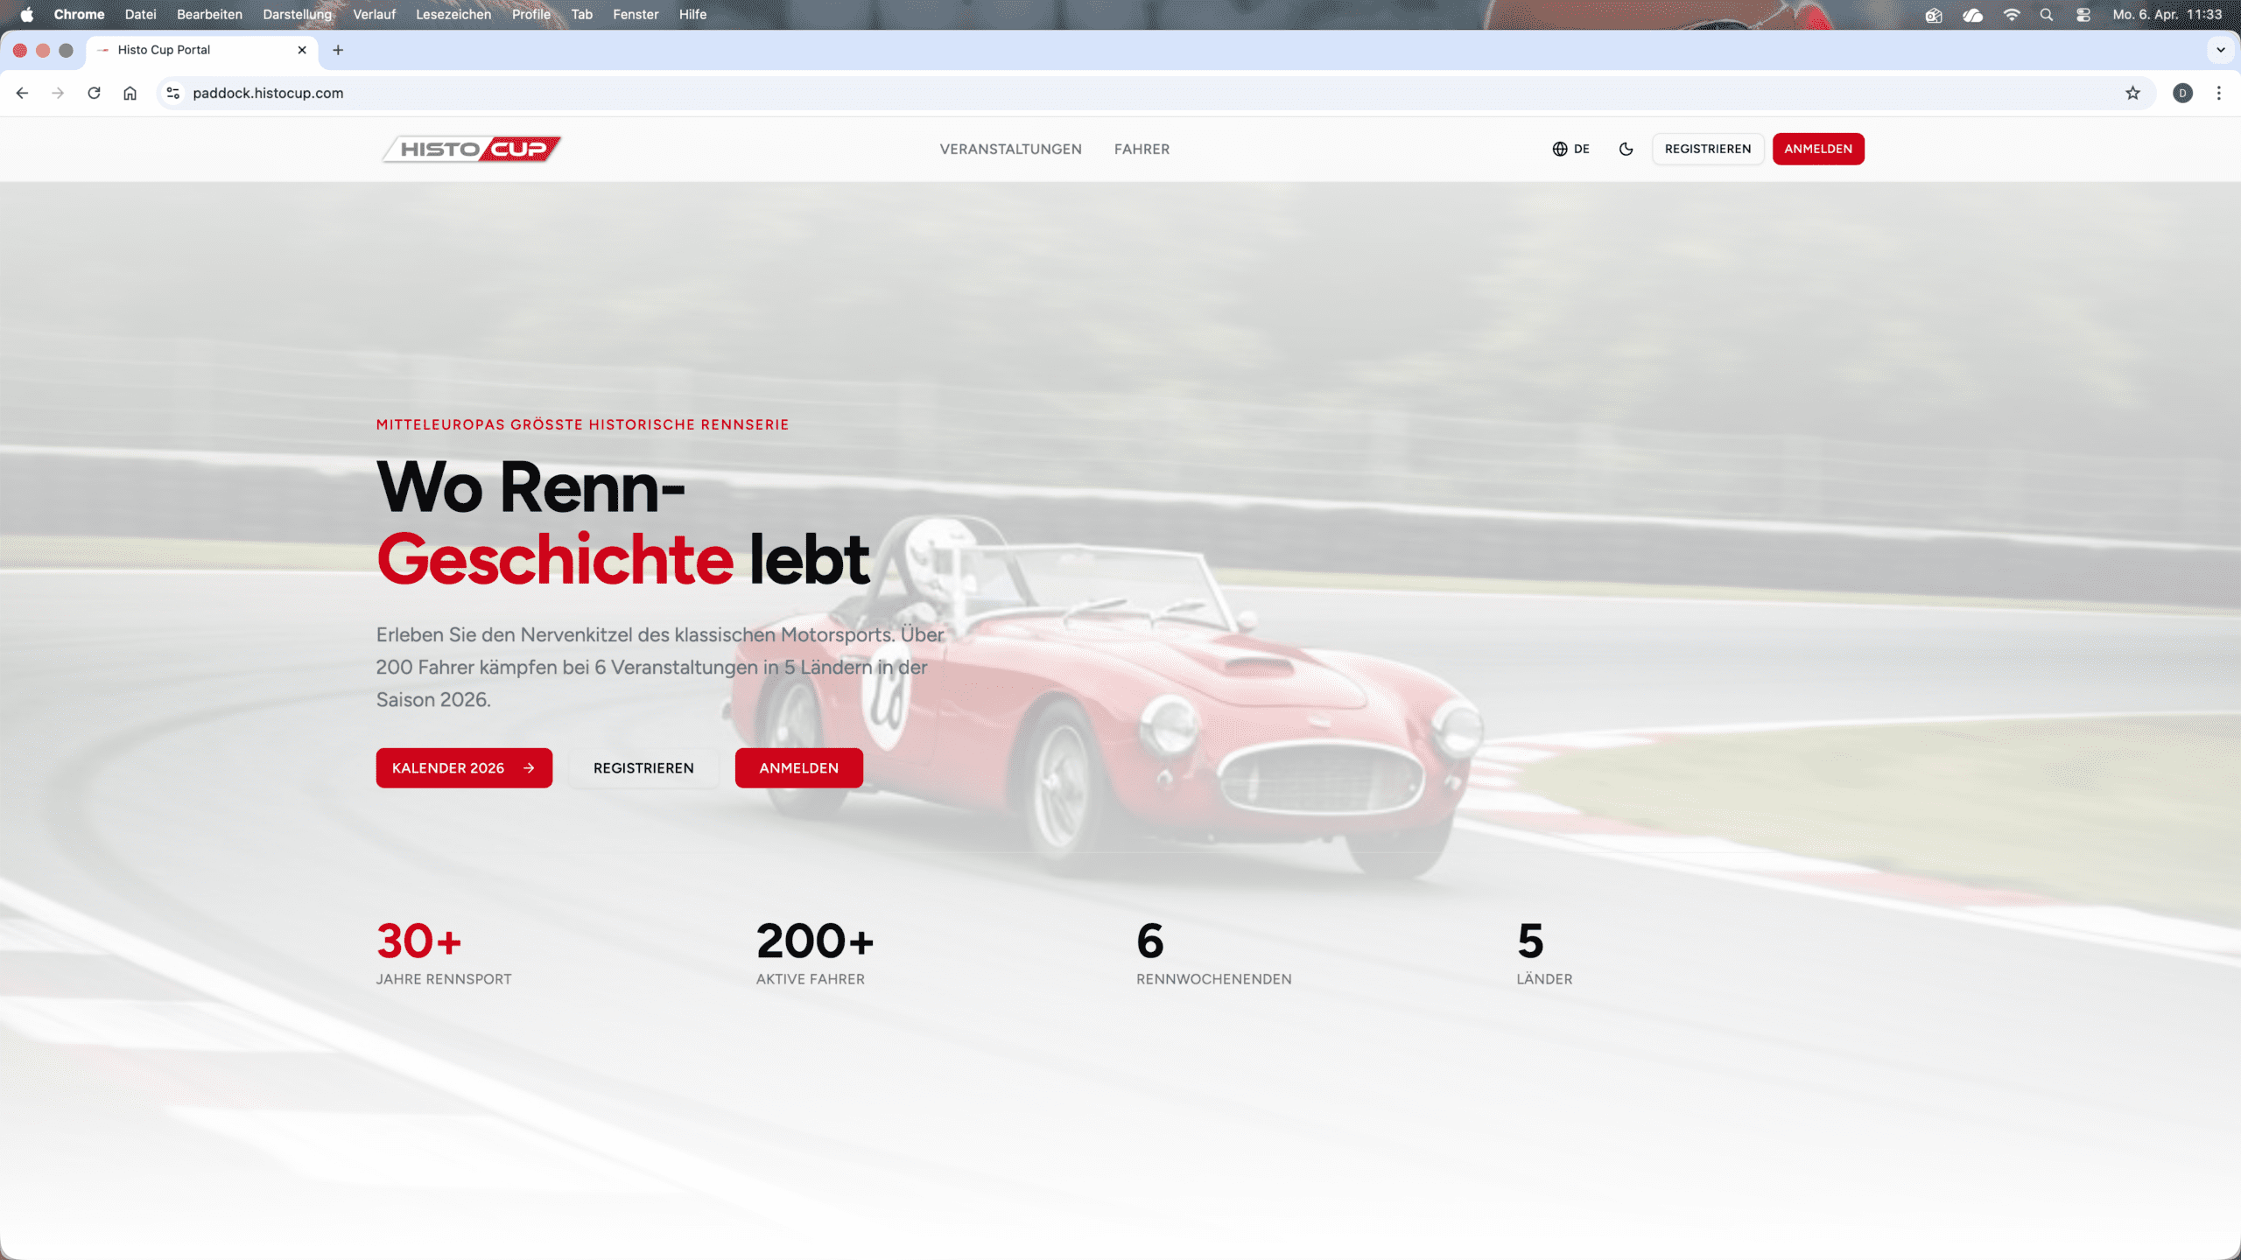2241x1260 pixels.
Task: Open the Chrome home page icon
Action: point(130,93)
